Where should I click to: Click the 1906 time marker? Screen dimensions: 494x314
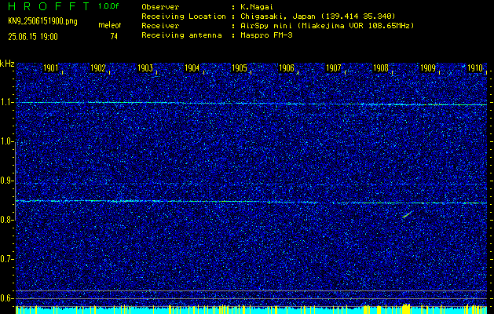point(287,68)
